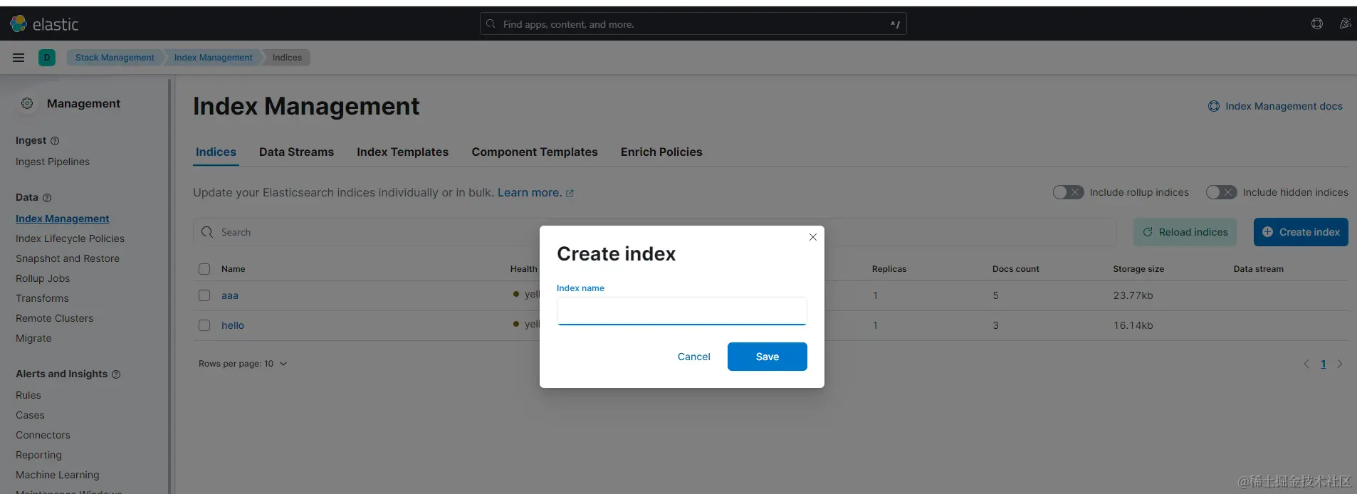Image resolution: width=1357 pixels, height=494 pixels.
Task: Toggle Include rollup indices switch
Action: coord(1068,192)
